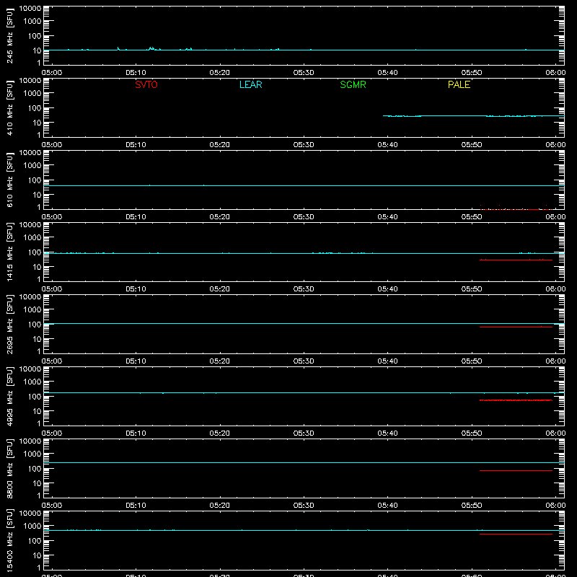Select the 15400 MHz [SFU] axis title
Viewport: 577px width, 577px height.
coord(9,540)
